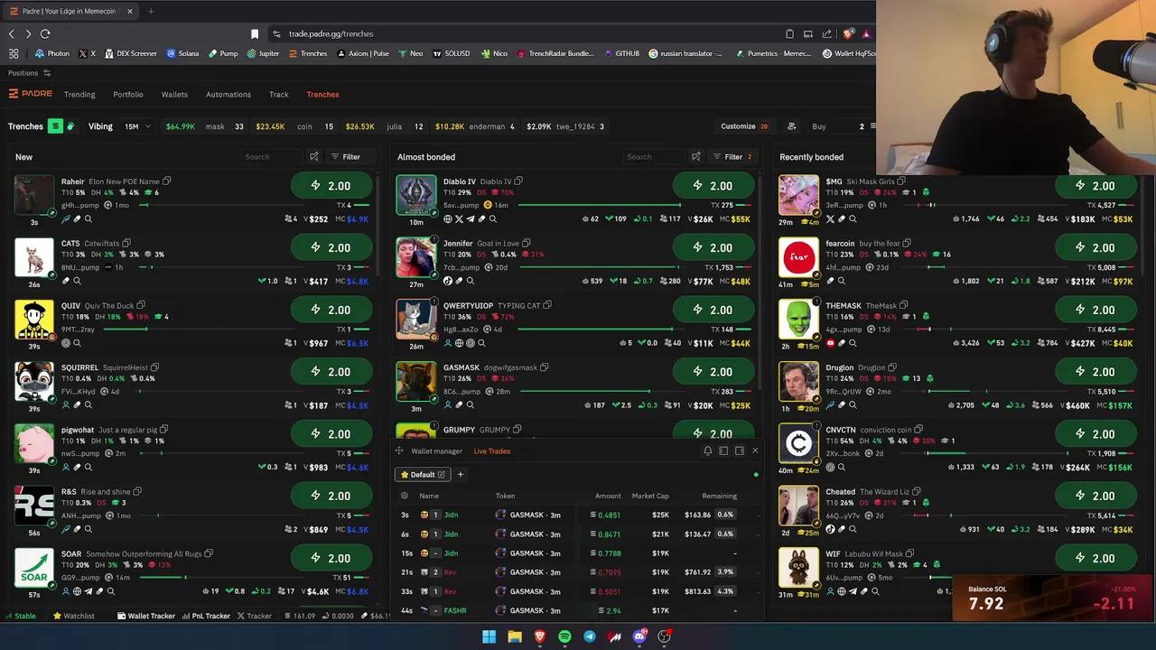Viewport: 1156px width, 650px height.
Task: Copy the CATS Catwiftats name
Action: 126,244
